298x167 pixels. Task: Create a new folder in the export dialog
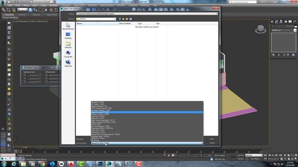(127, 19)
